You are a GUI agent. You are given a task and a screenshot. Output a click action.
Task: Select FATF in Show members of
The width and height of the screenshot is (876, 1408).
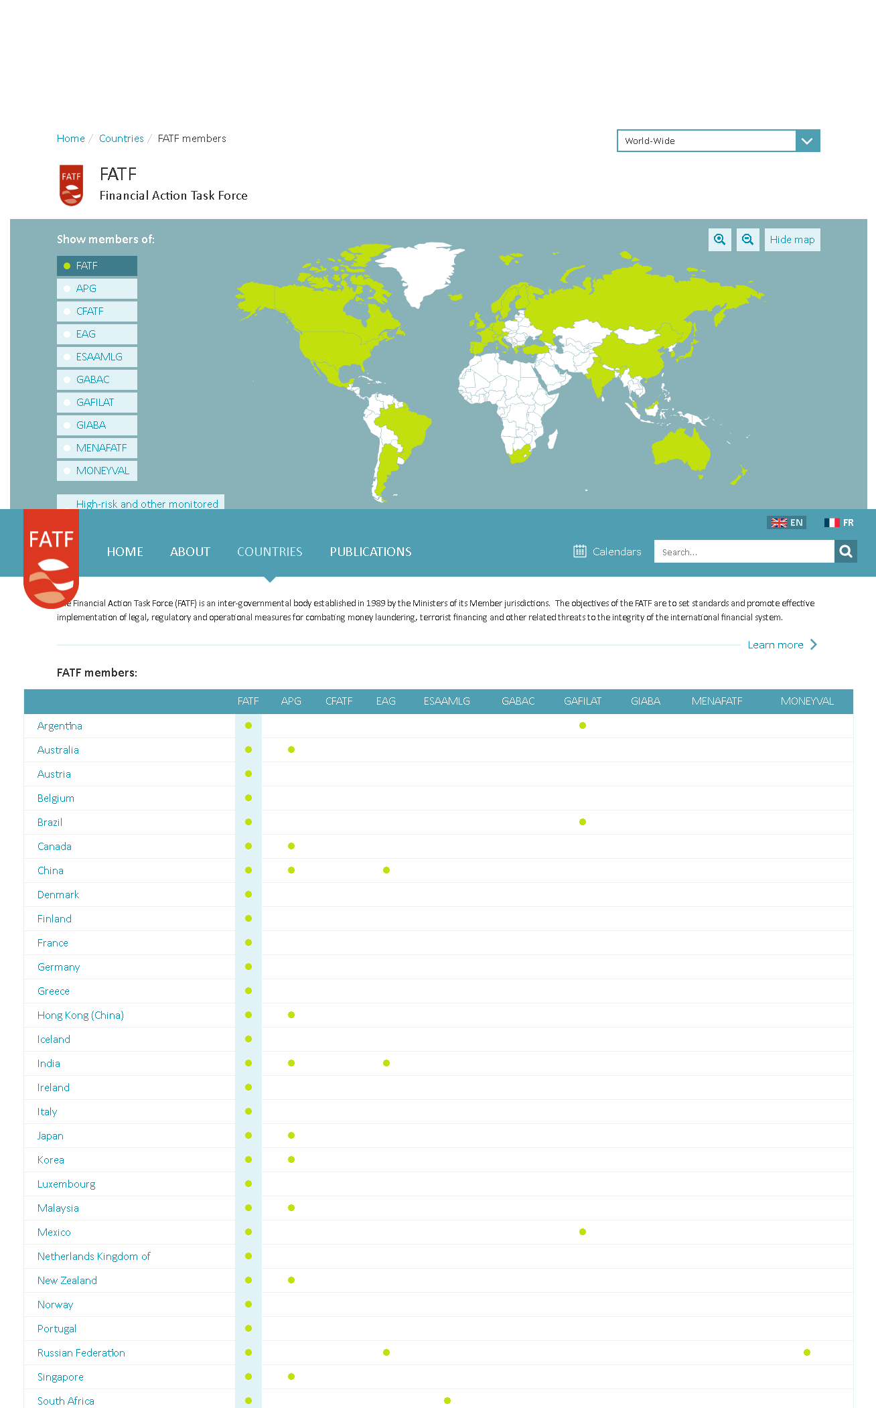point(97,266)
